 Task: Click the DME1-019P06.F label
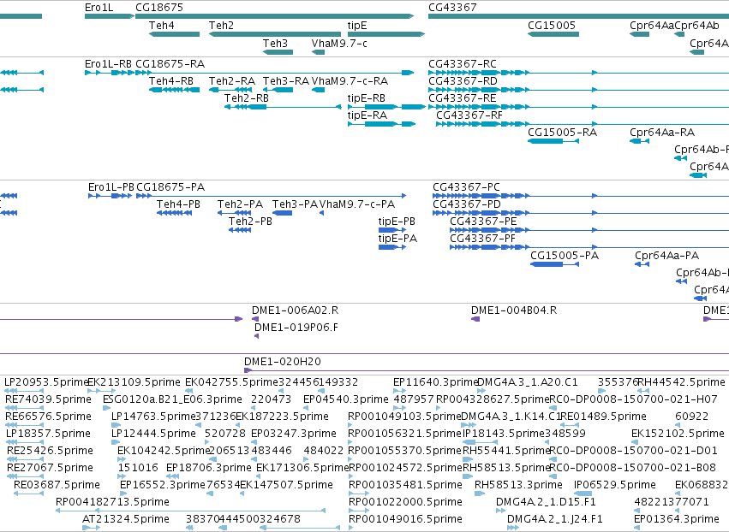tap(296, 328)
